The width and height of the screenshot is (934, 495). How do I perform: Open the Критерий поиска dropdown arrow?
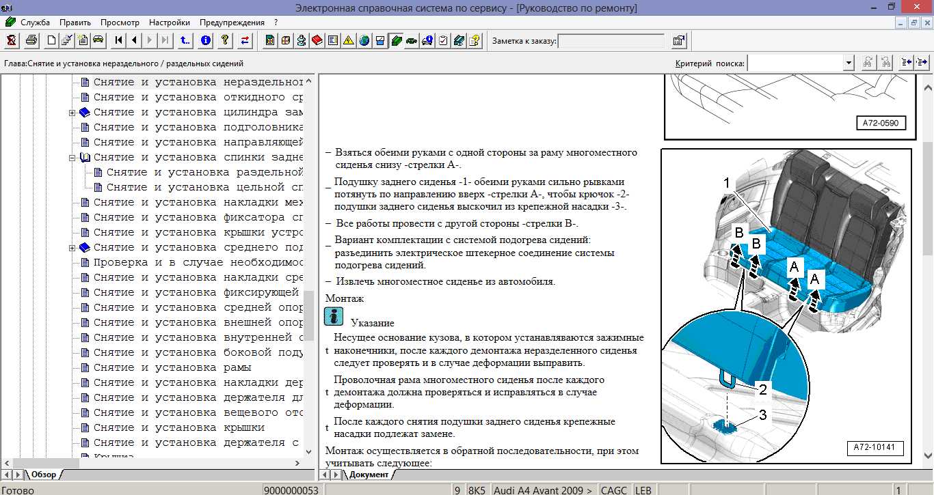849,63
